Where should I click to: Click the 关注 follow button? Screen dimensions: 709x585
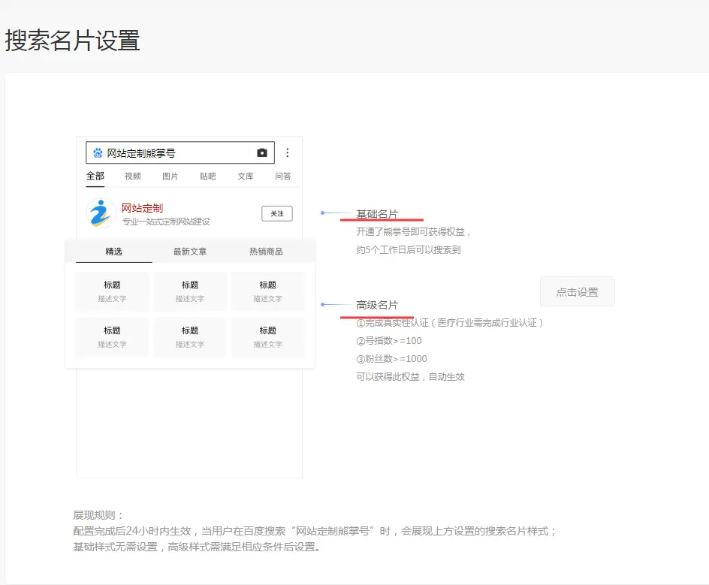[x=277, y=214]
